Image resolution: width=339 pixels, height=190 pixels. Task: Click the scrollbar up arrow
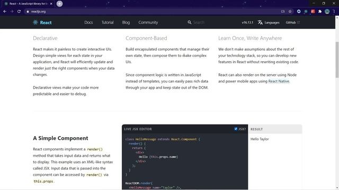pos(337,17)
